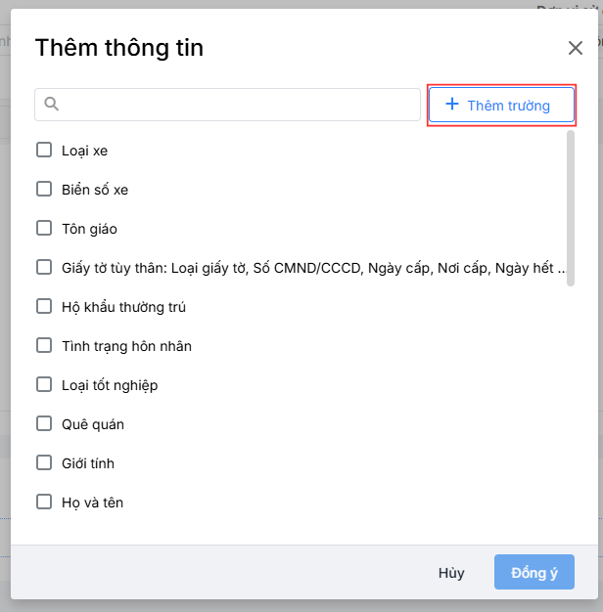Click the Hủy button
This screenshot has height=612, width=603.
[x=451, y=573]
